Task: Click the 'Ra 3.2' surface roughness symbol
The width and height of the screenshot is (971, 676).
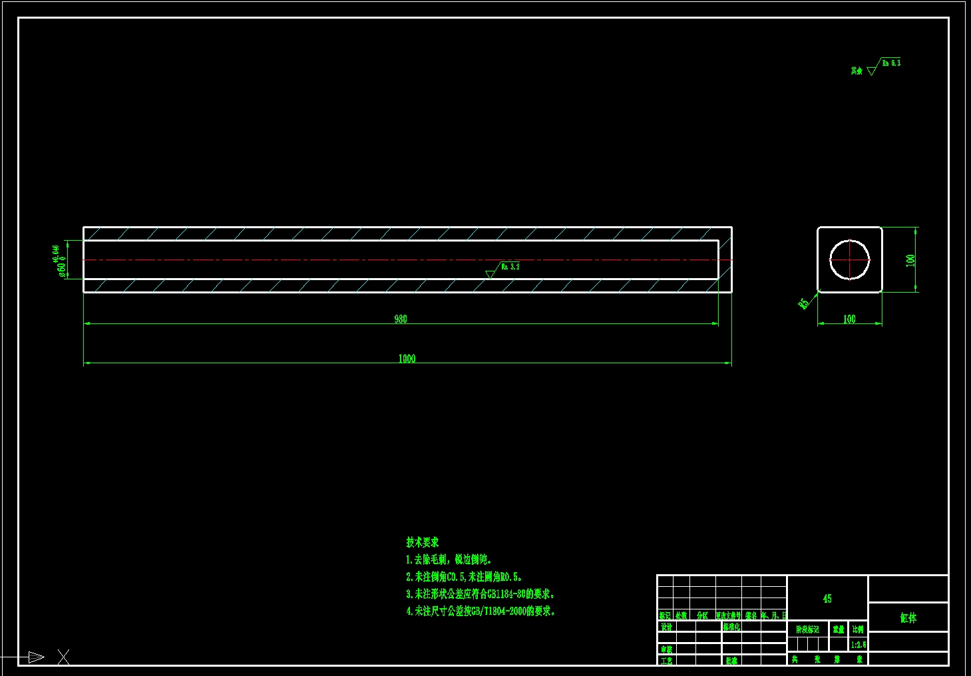Action: (502, 269)
